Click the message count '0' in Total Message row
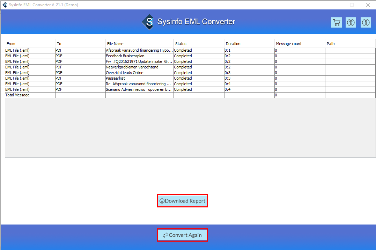The width and height of the screenshot is (376, 250). pos(300,95)
